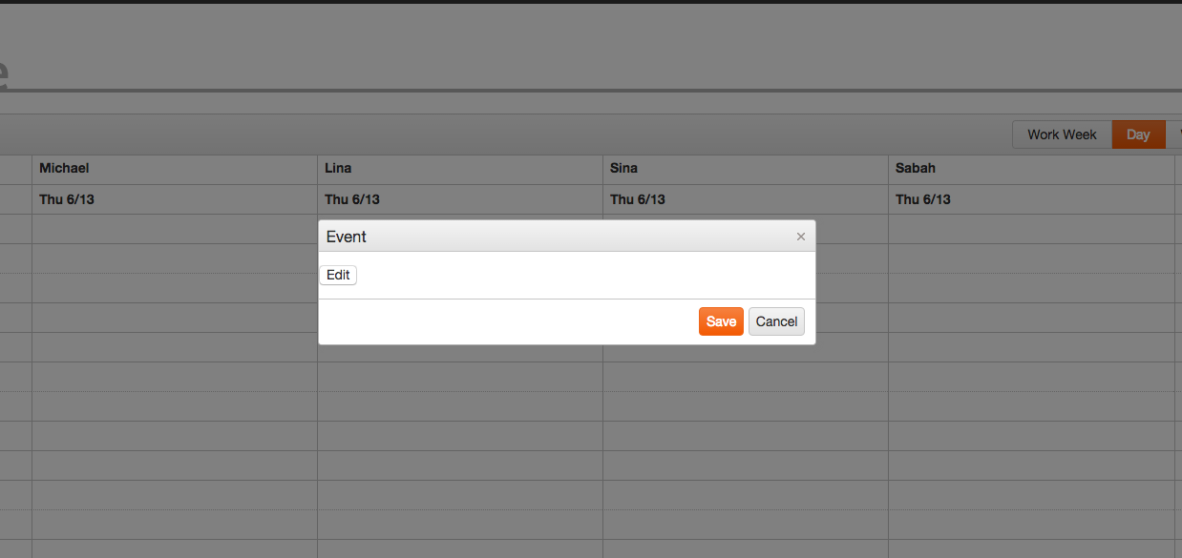
Task: Cancel the Event dialog
Action: point(776,321)
